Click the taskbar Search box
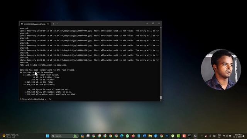The width and height of the screenshot is (247, 139). [65, 136]
